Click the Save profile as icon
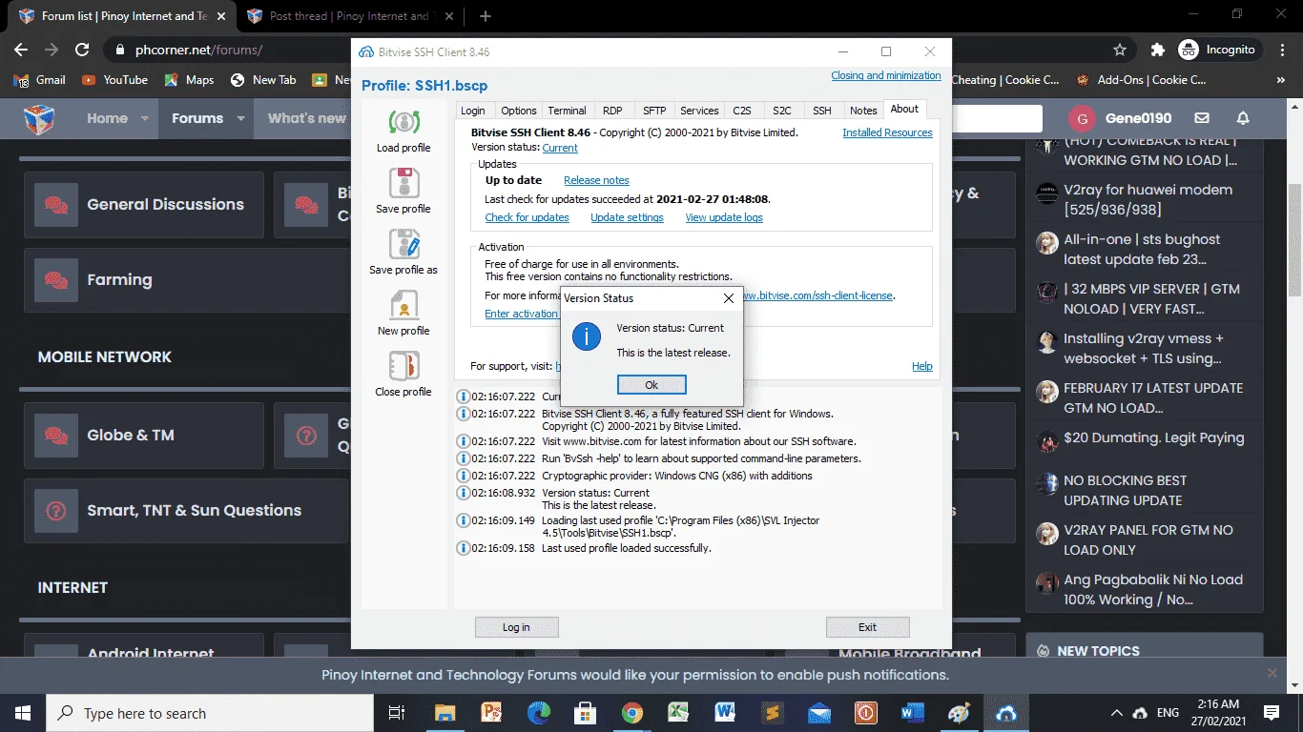This screenshot has height=732, width=1303. [x=403, y=244]
